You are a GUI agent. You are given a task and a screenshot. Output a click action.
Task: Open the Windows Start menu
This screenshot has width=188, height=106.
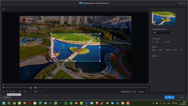(x=4, y=103)
